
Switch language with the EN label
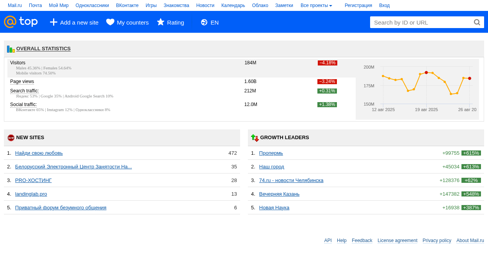tap(215, 22)
